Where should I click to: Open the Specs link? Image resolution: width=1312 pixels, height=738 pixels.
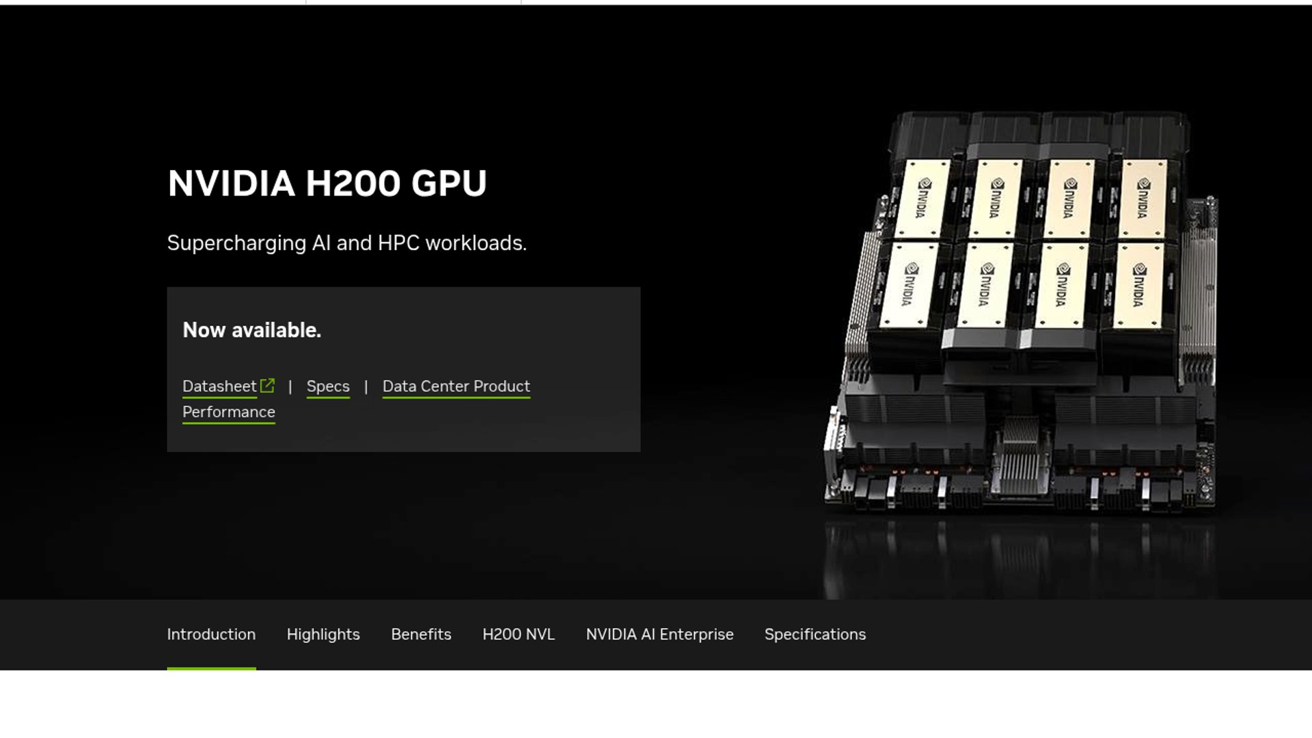[328, 386]
